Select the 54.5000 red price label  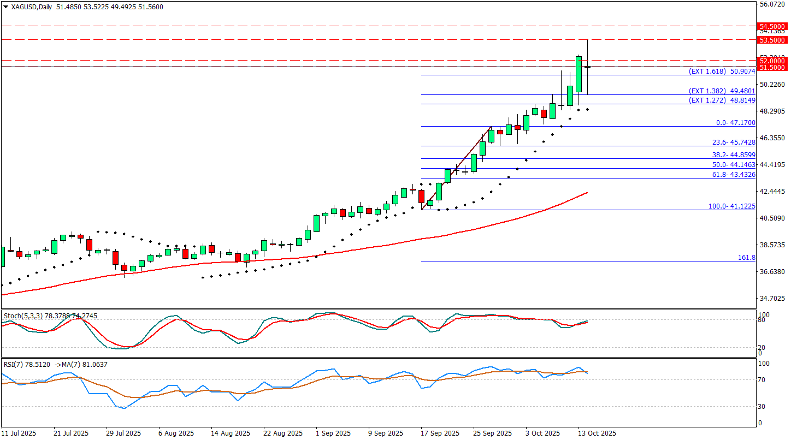tap(772, 26)
